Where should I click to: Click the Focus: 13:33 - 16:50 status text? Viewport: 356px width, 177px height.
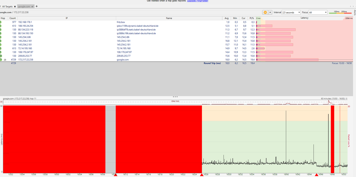pos(342,63)
